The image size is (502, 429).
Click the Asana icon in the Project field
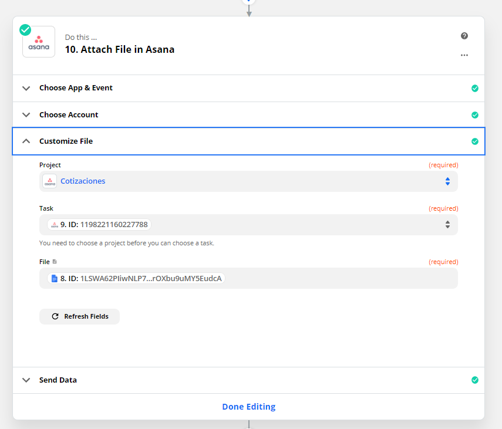[50, 181]
